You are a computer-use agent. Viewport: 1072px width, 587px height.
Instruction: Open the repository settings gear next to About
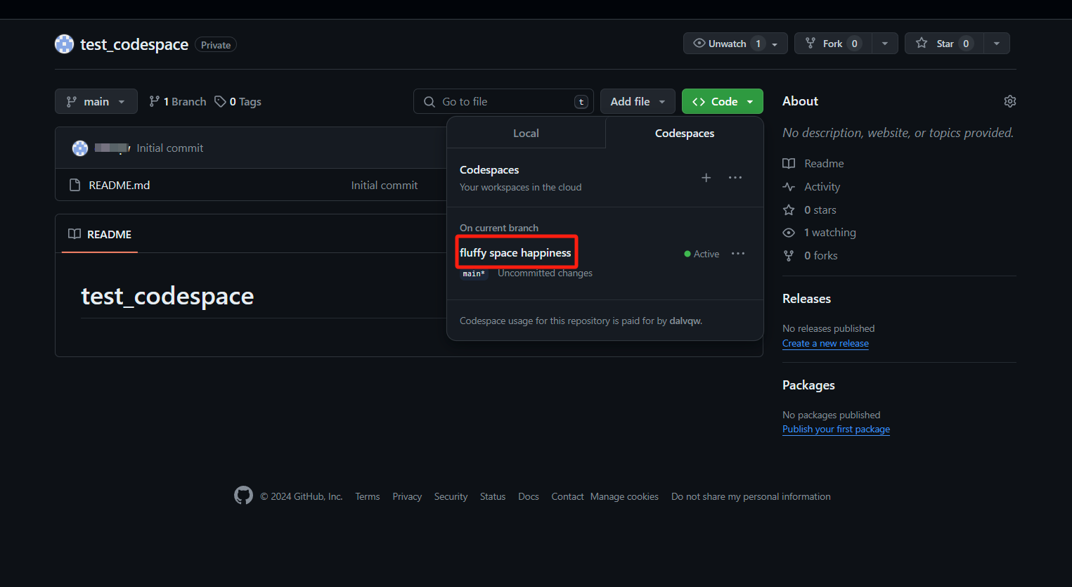(x=1010, y=101)
